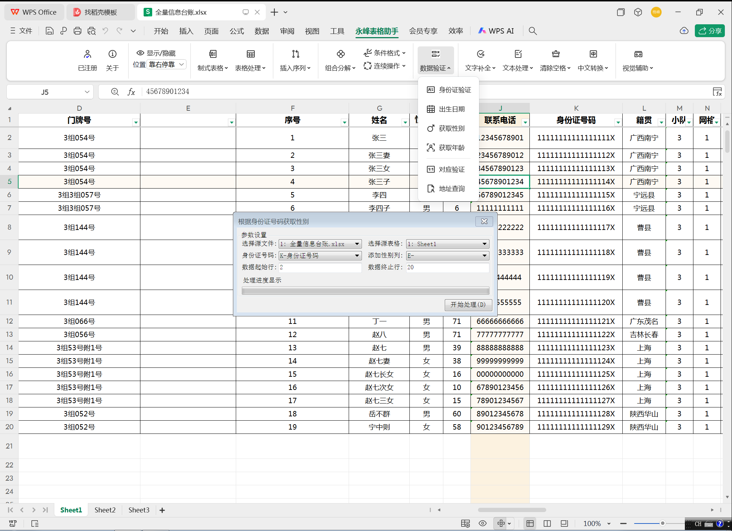This screenshot has height=531, width=732.
Task: Select the 文字补全 tool icon
Action: tap(480, 54)
